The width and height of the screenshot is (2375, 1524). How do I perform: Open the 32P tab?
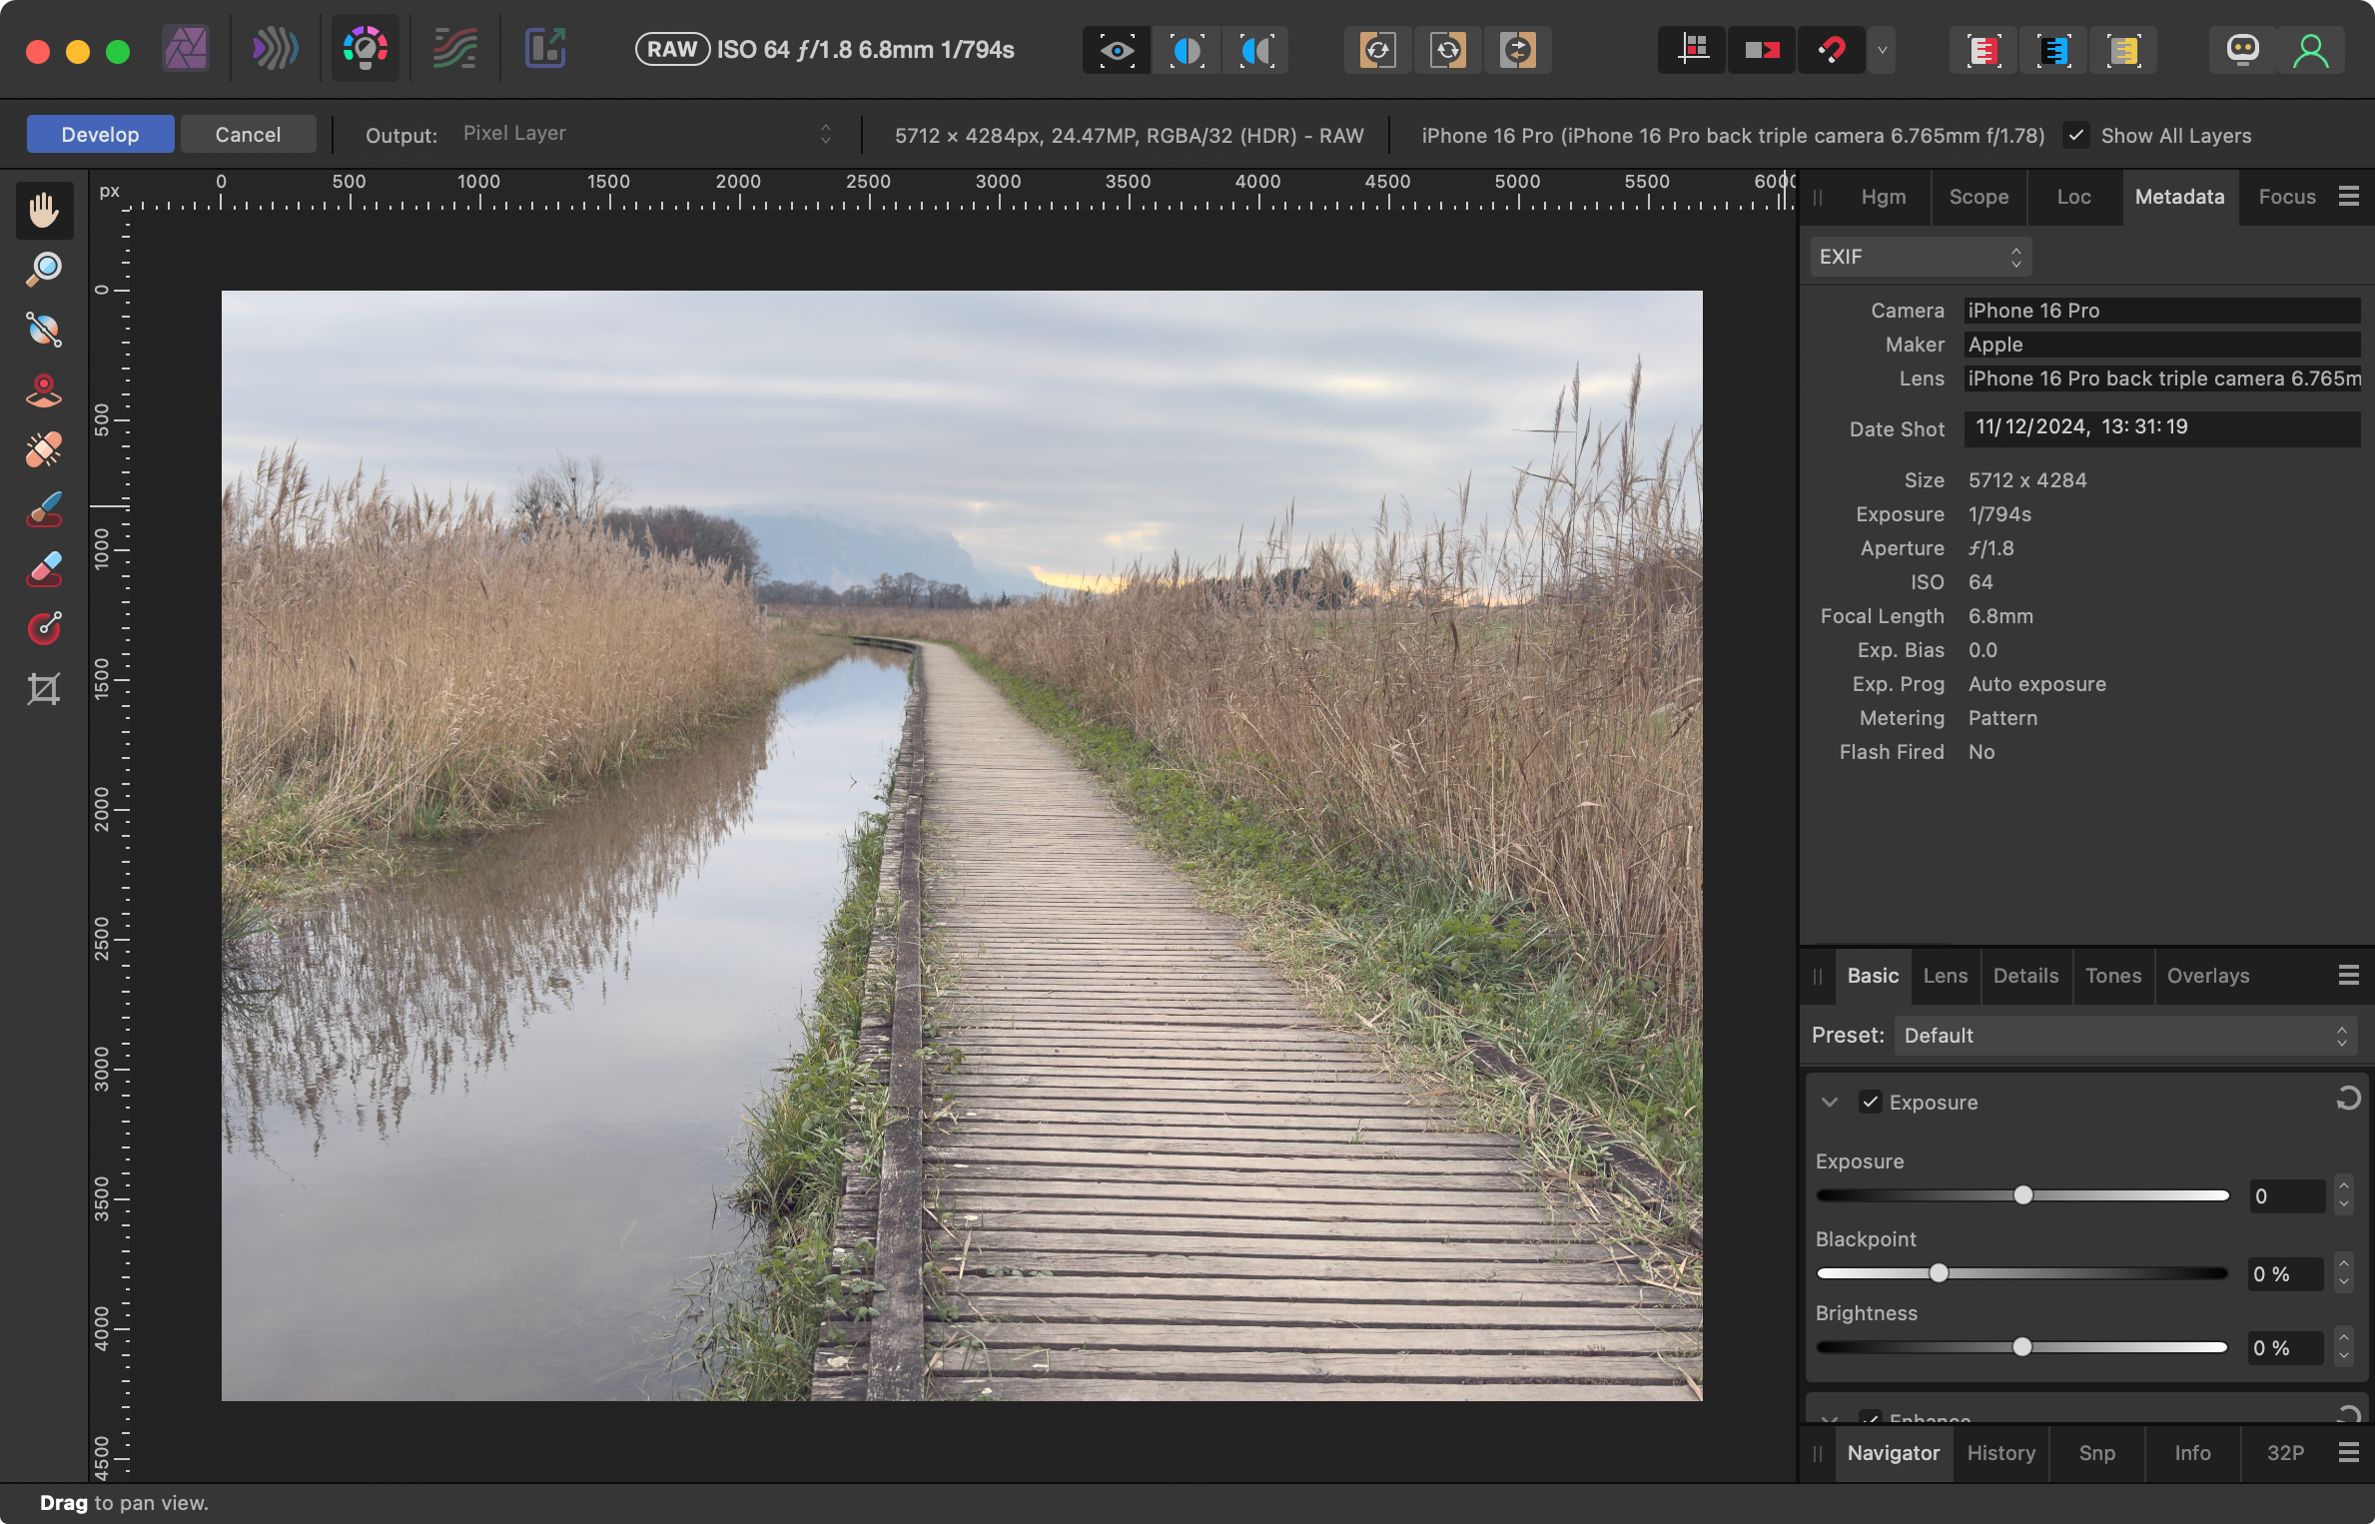point(2285,1453)
